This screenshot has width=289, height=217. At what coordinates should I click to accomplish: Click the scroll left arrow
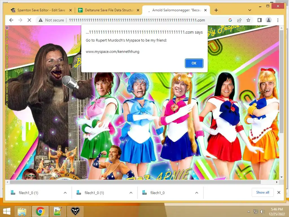[x=7, y=182]
